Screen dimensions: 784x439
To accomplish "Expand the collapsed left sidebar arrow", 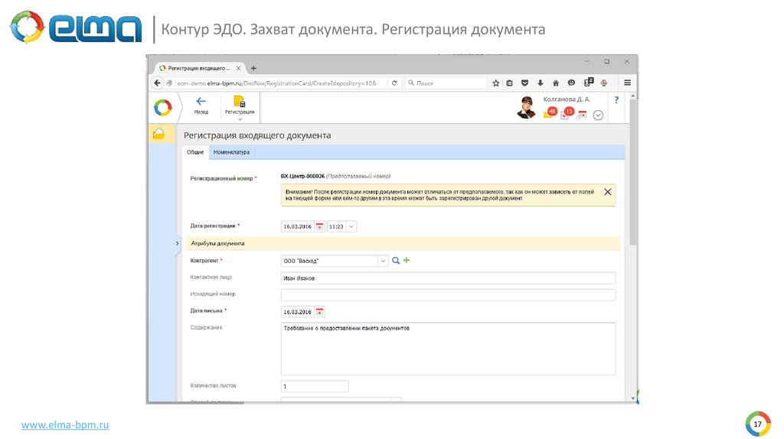I will coord(178,243).
